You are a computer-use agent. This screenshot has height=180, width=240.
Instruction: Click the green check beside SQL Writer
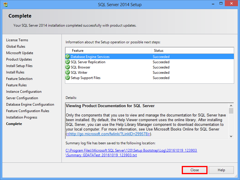point(68,72)
